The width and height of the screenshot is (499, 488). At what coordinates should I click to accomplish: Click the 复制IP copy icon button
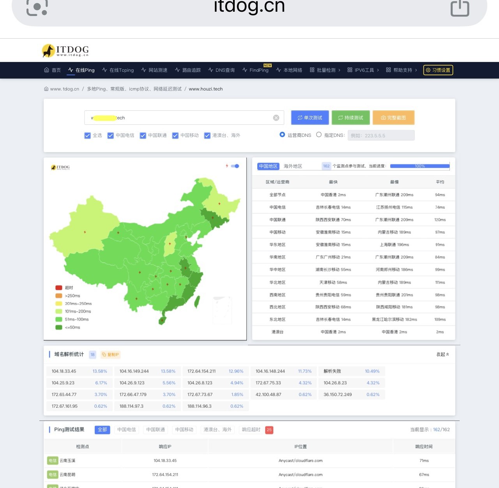110,355
